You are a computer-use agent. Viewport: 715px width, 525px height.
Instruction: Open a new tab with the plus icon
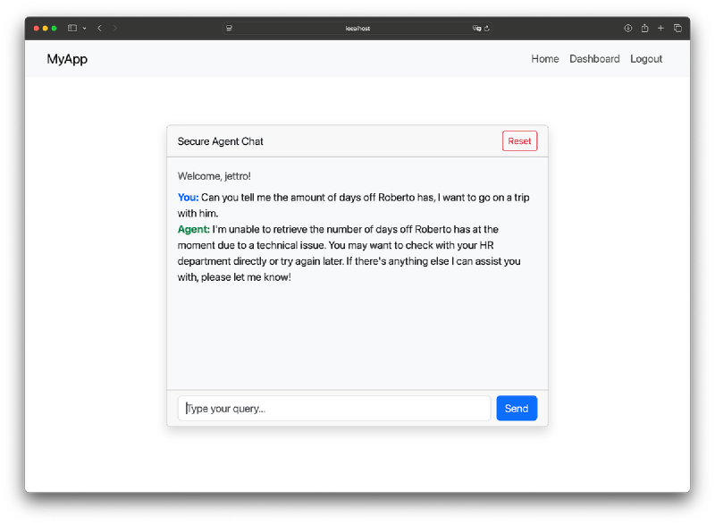660,29
